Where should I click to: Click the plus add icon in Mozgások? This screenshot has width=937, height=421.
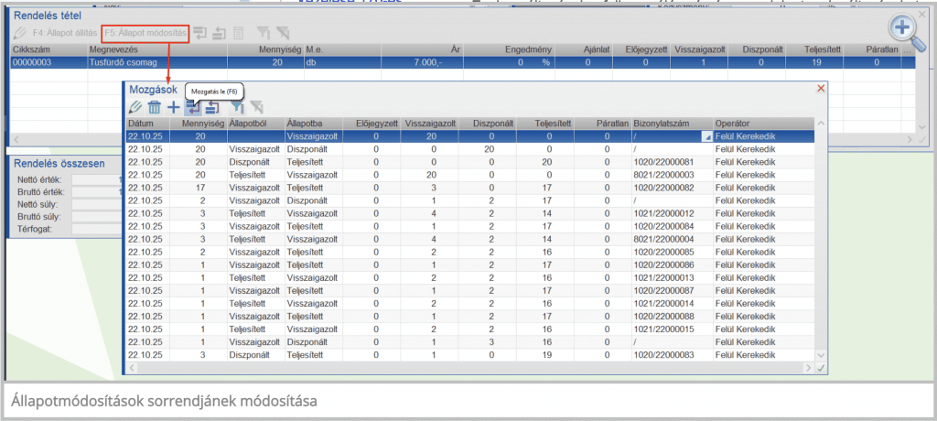[x=173, y=108]
